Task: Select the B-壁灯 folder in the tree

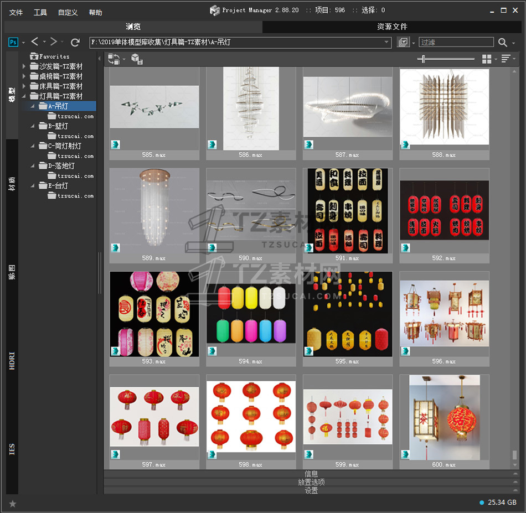Action: (x=58, y=126)
